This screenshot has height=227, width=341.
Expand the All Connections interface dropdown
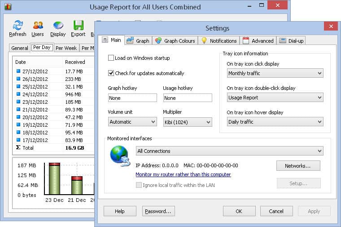click(229, 151)
